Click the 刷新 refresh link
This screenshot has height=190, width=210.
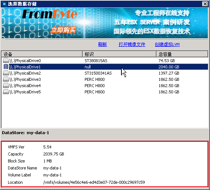[102, 44]
